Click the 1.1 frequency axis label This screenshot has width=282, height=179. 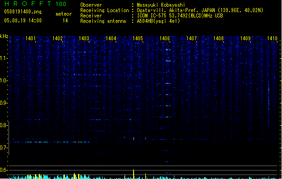click(x=4, y=58)
